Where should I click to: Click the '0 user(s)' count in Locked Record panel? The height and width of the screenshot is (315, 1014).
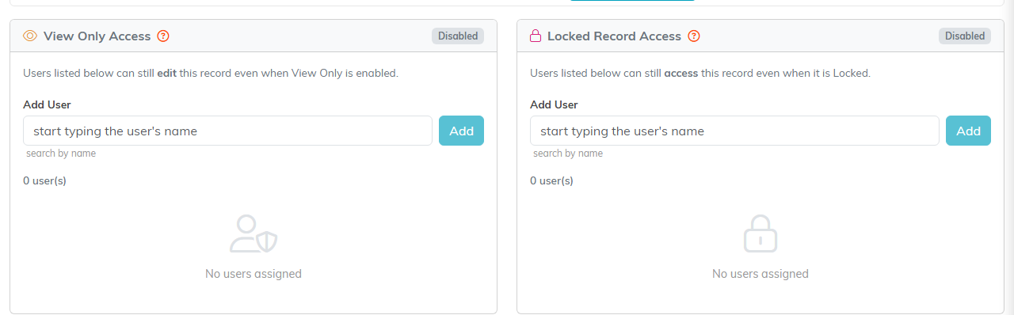(x=551, y=180)
